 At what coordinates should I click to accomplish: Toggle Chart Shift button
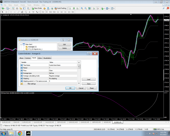[x=98, y=8]
